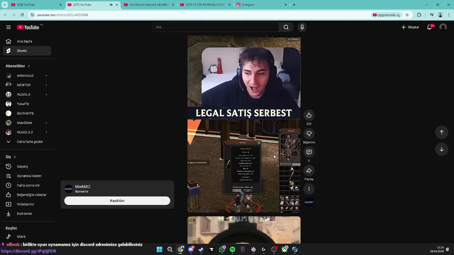The height and width of the screenshot is (255, 454).
Task: Open Müzik under Keşfet
Action: coord(27,237)
